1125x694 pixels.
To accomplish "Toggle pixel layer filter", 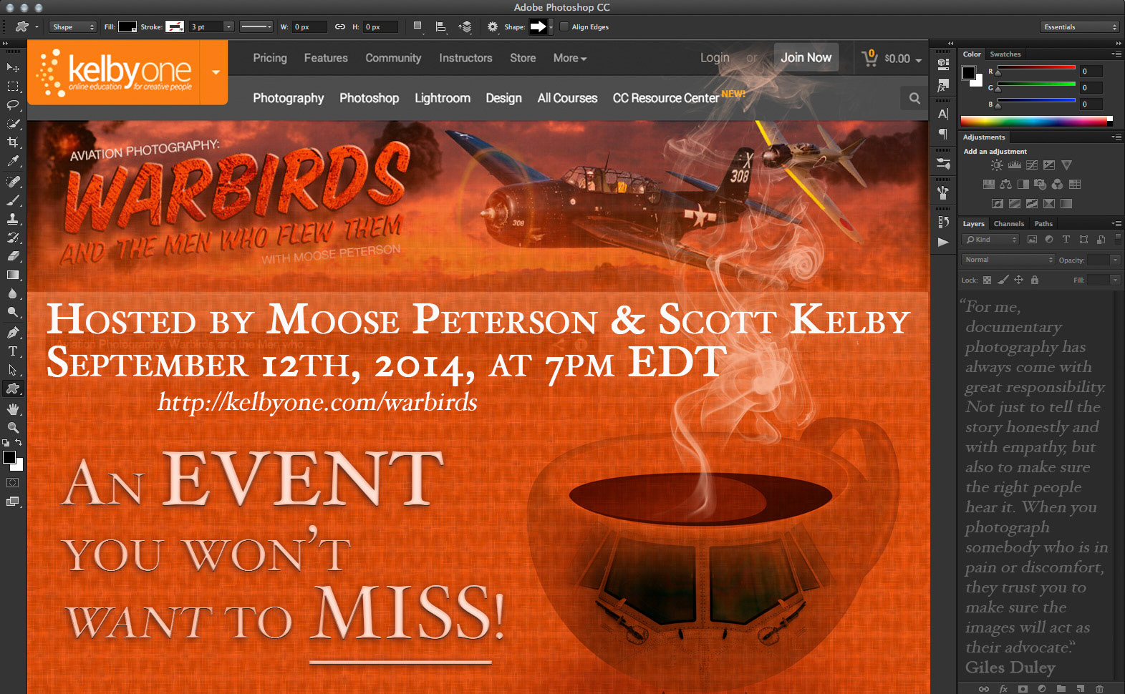I will click(x=1032, y=240).
